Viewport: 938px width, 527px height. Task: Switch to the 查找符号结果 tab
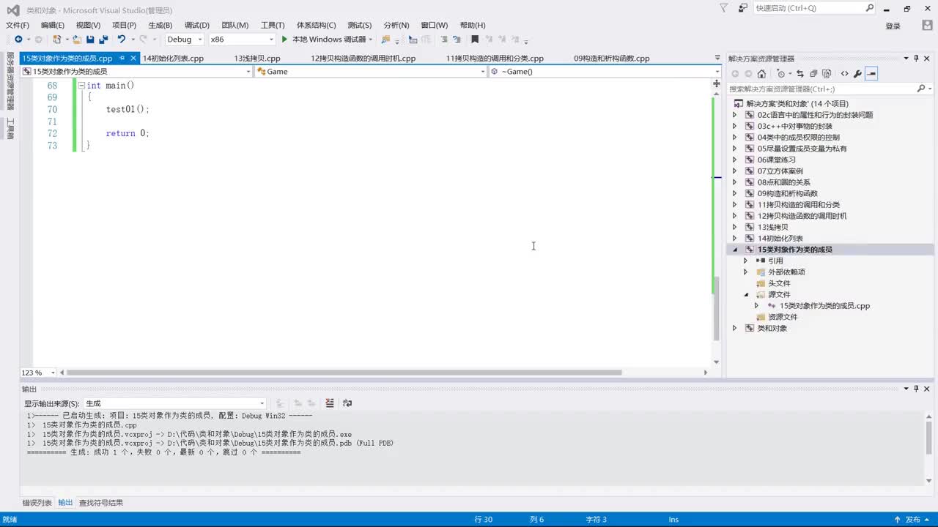click(101, 503)
